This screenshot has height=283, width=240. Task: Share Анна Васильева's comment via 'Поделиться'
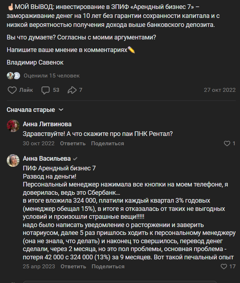pos(108,267)
